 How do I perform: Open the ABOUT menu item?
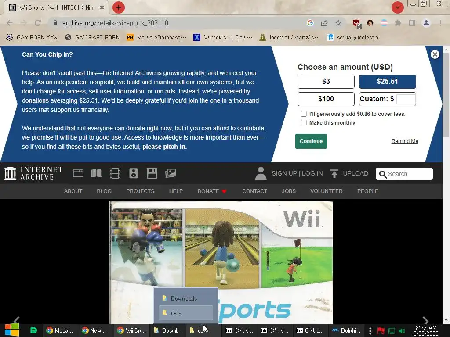(x=73, y=191)
